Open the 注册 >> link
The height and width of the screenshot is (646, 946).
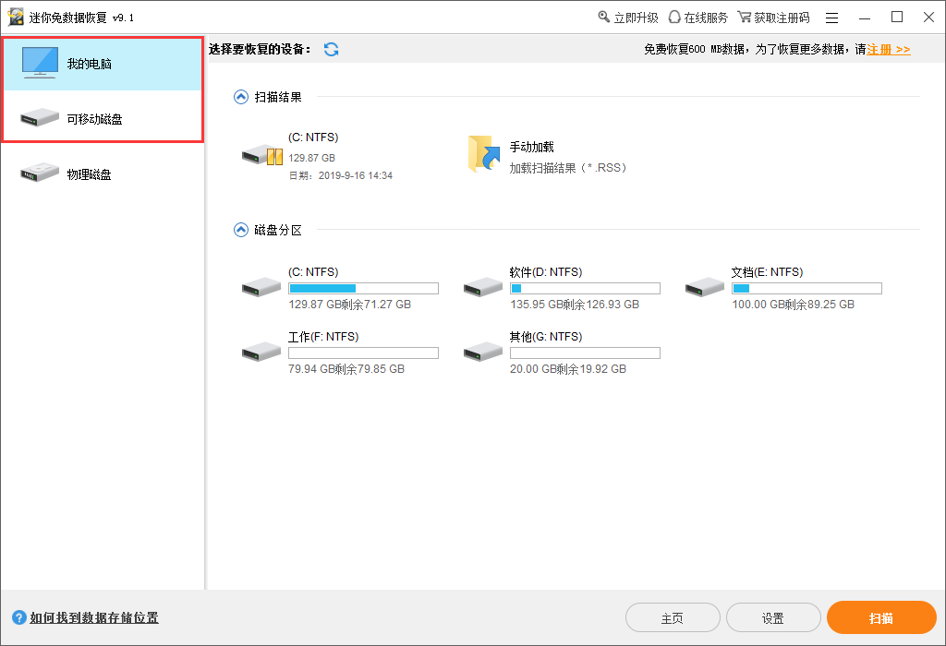click(889, 50)
